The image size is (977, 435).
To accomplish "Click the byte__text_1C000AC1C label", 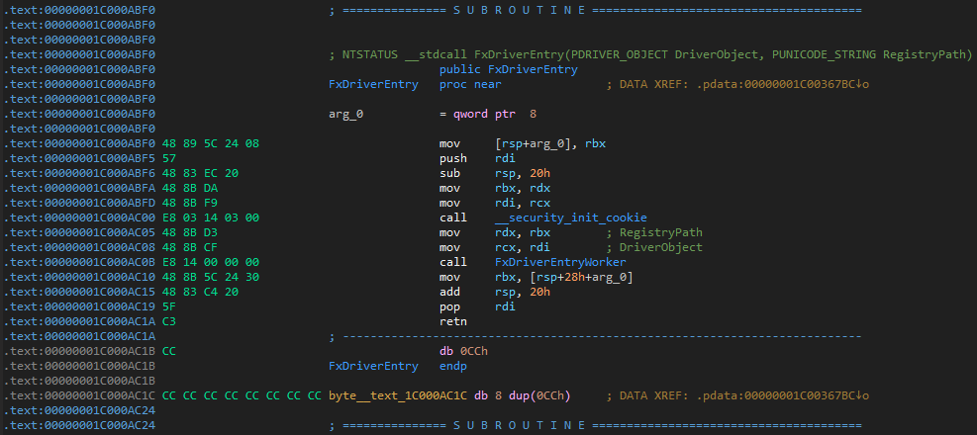I will (398, 395).
